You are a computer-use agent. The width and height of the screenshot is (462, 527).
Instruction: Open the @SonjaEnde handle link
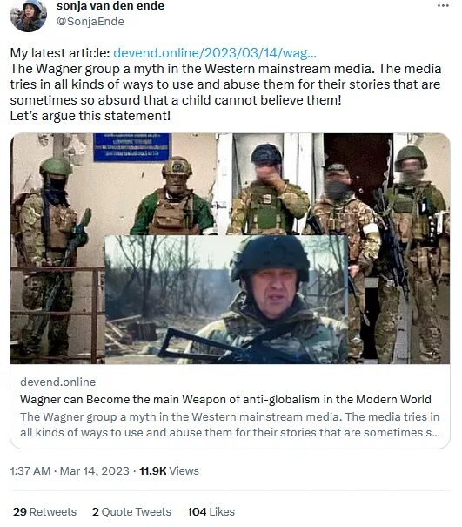pyautogui.click(x=90, y=21)
